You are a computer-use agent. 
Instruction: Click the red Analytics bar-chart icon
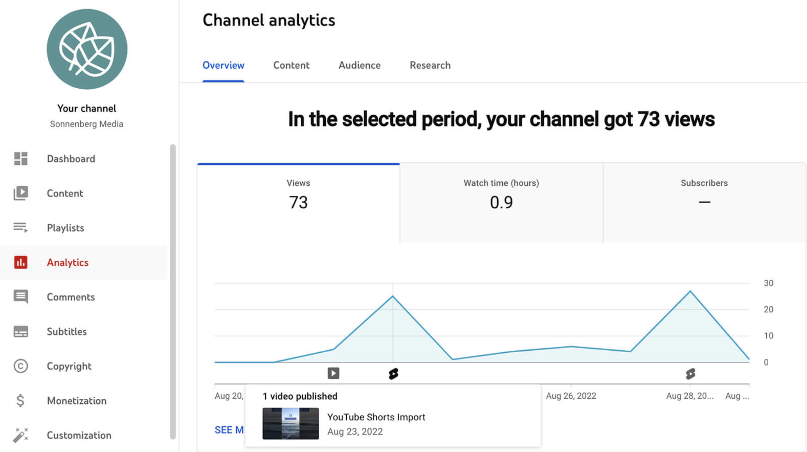[x=20, y=262]
